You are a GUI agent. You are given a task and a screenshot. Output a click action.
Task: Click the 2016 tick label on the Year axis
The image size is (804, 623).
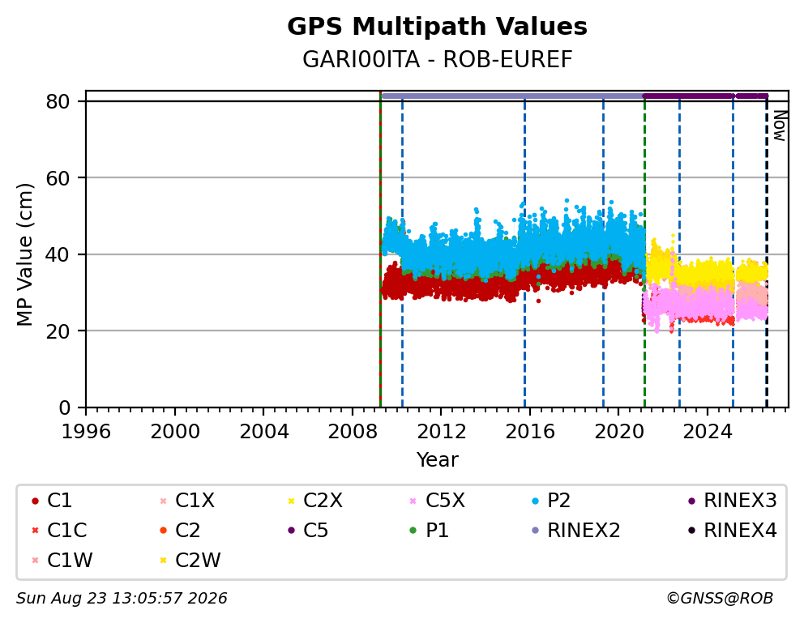click(530, 432)
